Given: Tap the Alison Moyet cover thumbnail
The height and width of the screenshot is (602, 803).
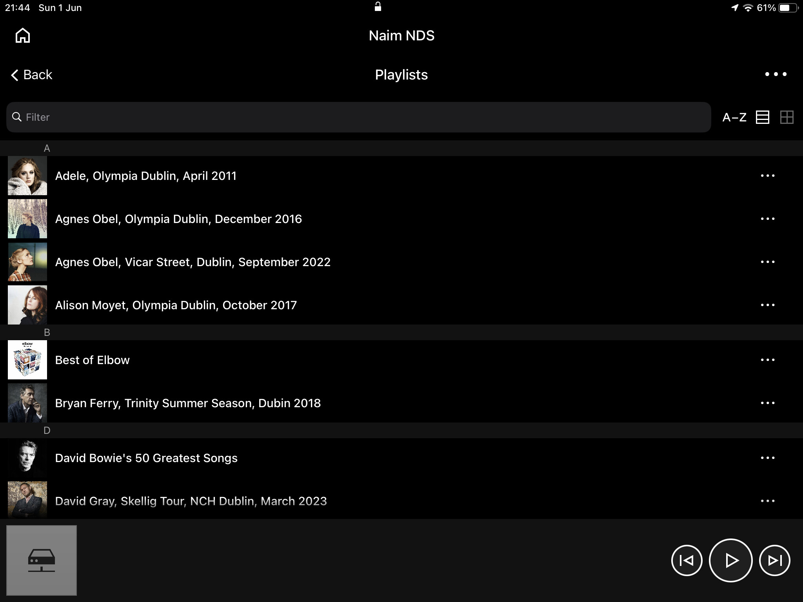Looking at the screenshot, I should point(27,305).
